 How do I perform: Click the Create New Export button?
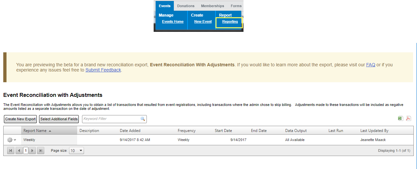(20, 119)
